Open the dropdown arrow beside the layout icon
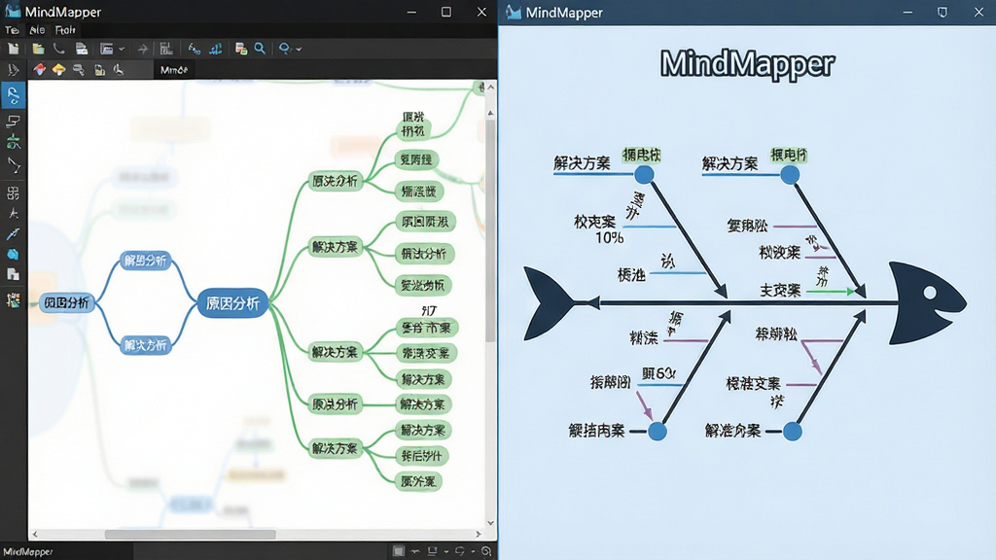Viewport: 996px width, 560px height. tap(122, 49)
